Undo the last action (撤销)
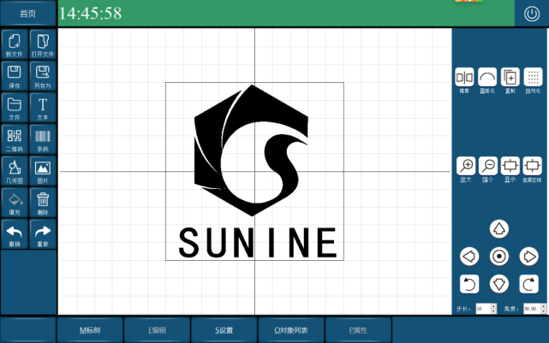Image resolution: width=549 pixels, height=343 pixels. point(15,234)
